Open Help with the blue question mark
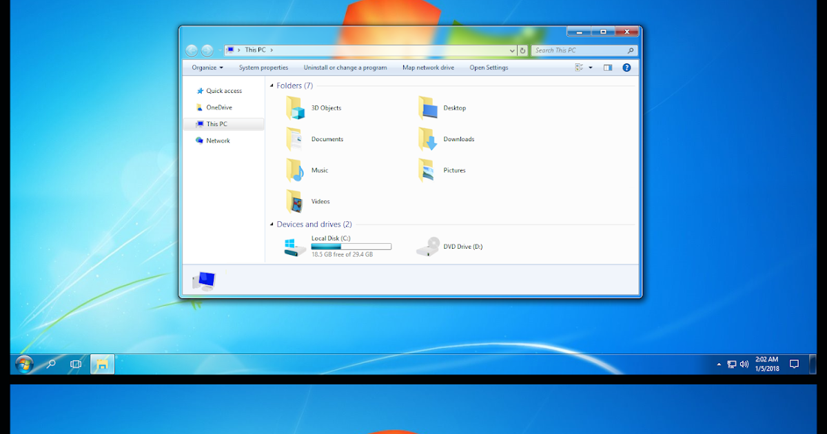Screen dimensions: 827x434 pyautogui.click(x=626, y=68)
